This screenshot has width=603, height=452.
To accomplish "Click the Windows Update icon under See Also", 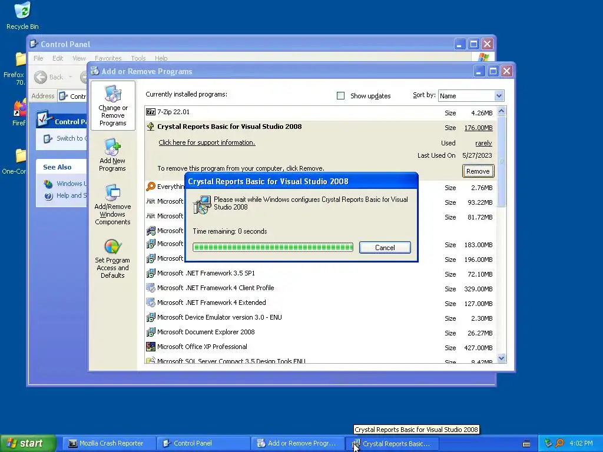I will [x=48, y=184].
